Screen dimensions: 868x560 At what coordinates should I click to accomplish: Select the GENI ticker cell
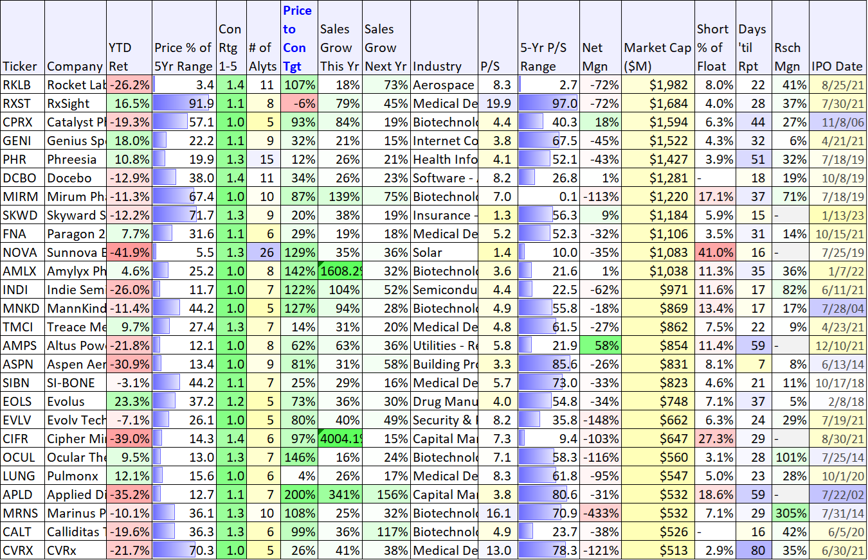point(23,141)
